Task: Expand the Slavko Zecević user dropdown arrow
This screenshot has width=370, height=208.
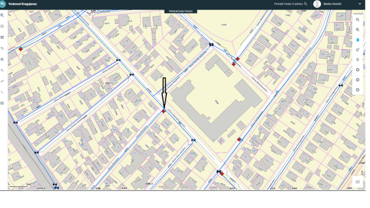Action: tap(360, 4)
